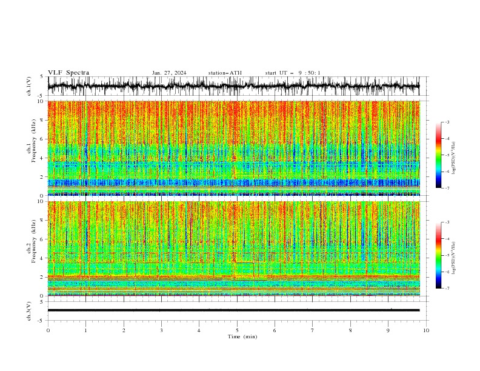Click the time axis tick label '0'
The width and height of the screenshot is (480, 371).
pyautogui.click(x=48, y=330)
